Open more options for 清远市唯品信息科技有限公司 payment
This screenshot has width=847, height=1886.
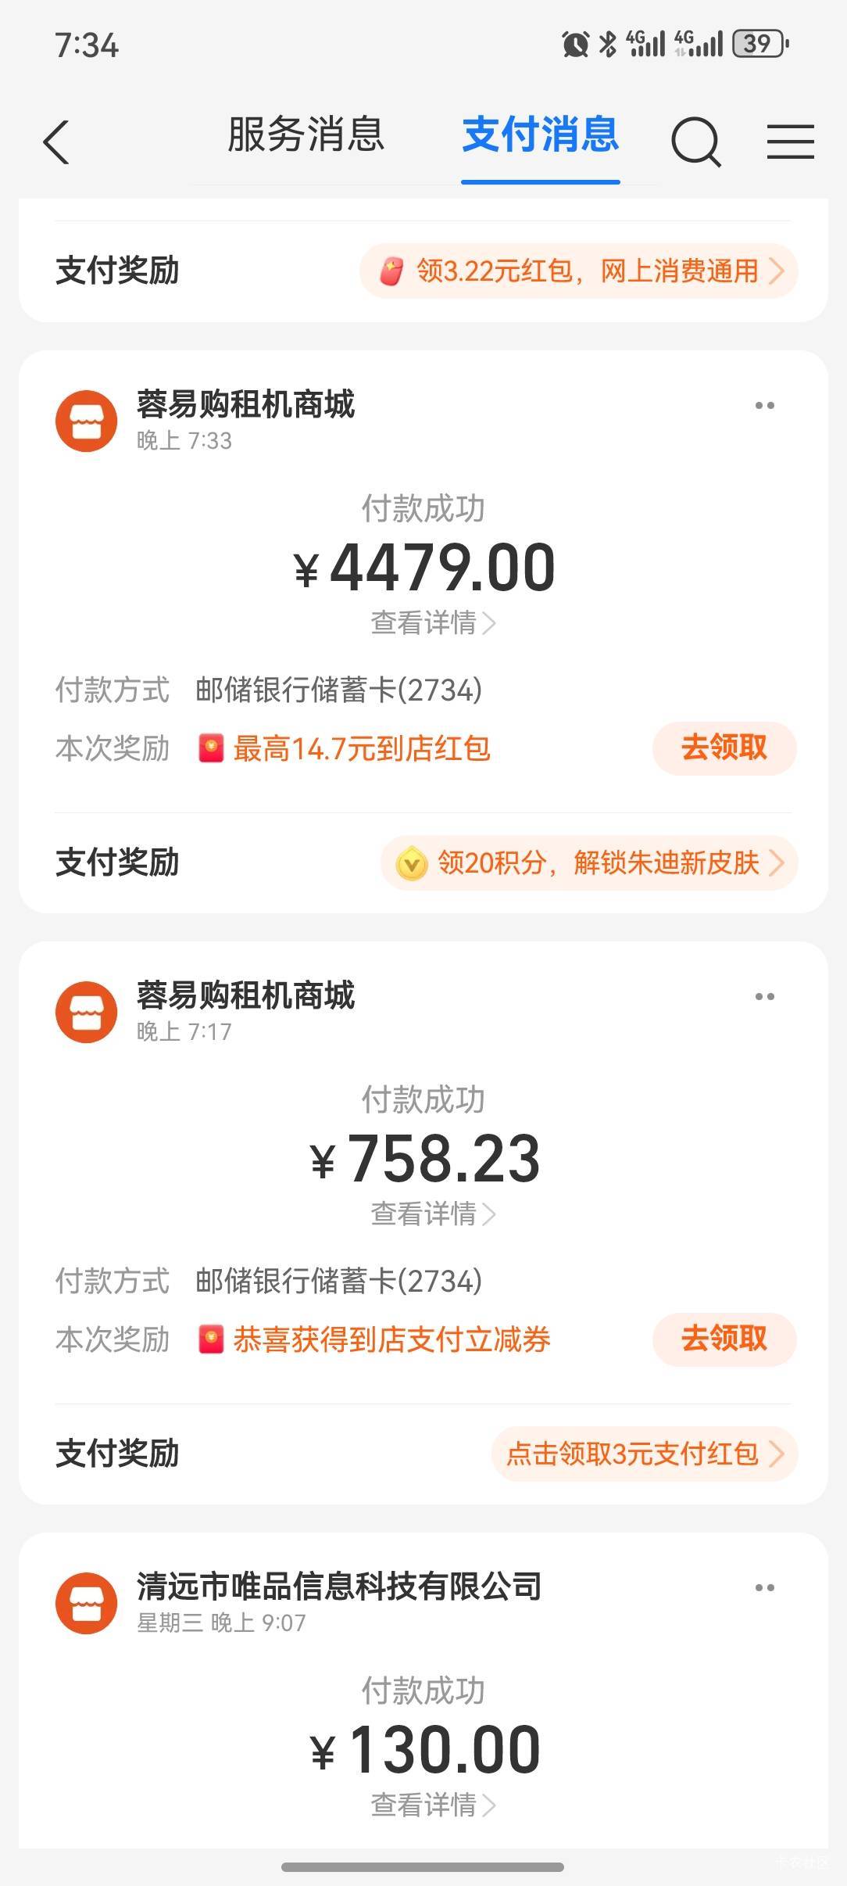(x=764, y=1588)
